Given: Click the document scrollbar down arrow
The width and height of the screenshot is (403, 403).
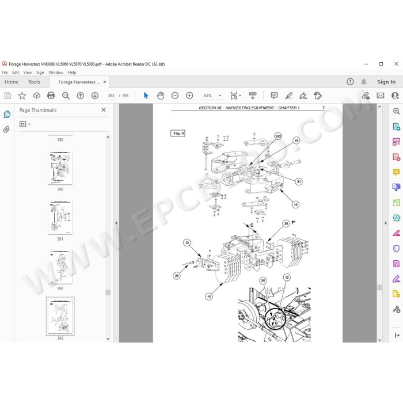Looking at the screenshot, I should [x=379, y=340].
